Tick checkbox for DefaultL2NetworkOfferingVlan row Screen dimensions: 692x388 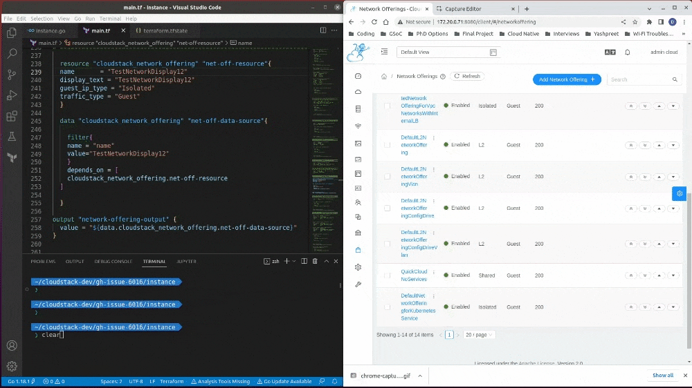pyautogui.click(x=387, y=176)
